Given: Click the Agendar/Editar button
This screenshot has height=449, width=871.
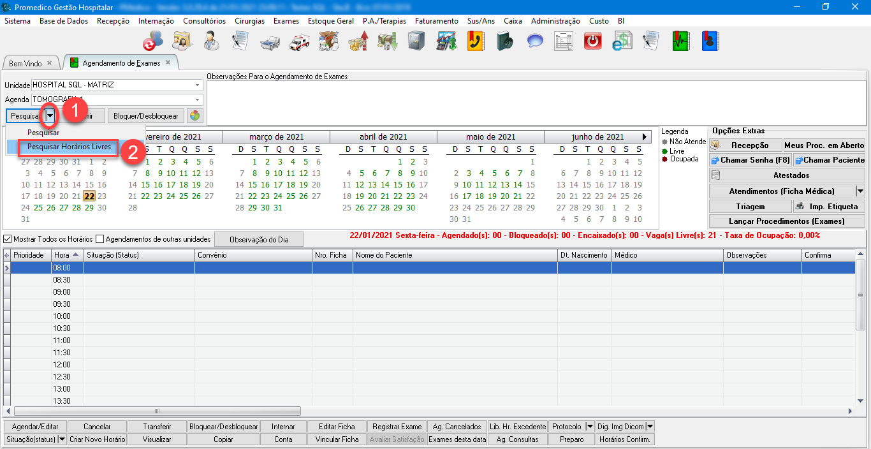Looking at the screenshot, I should click(x=35, y=427).
